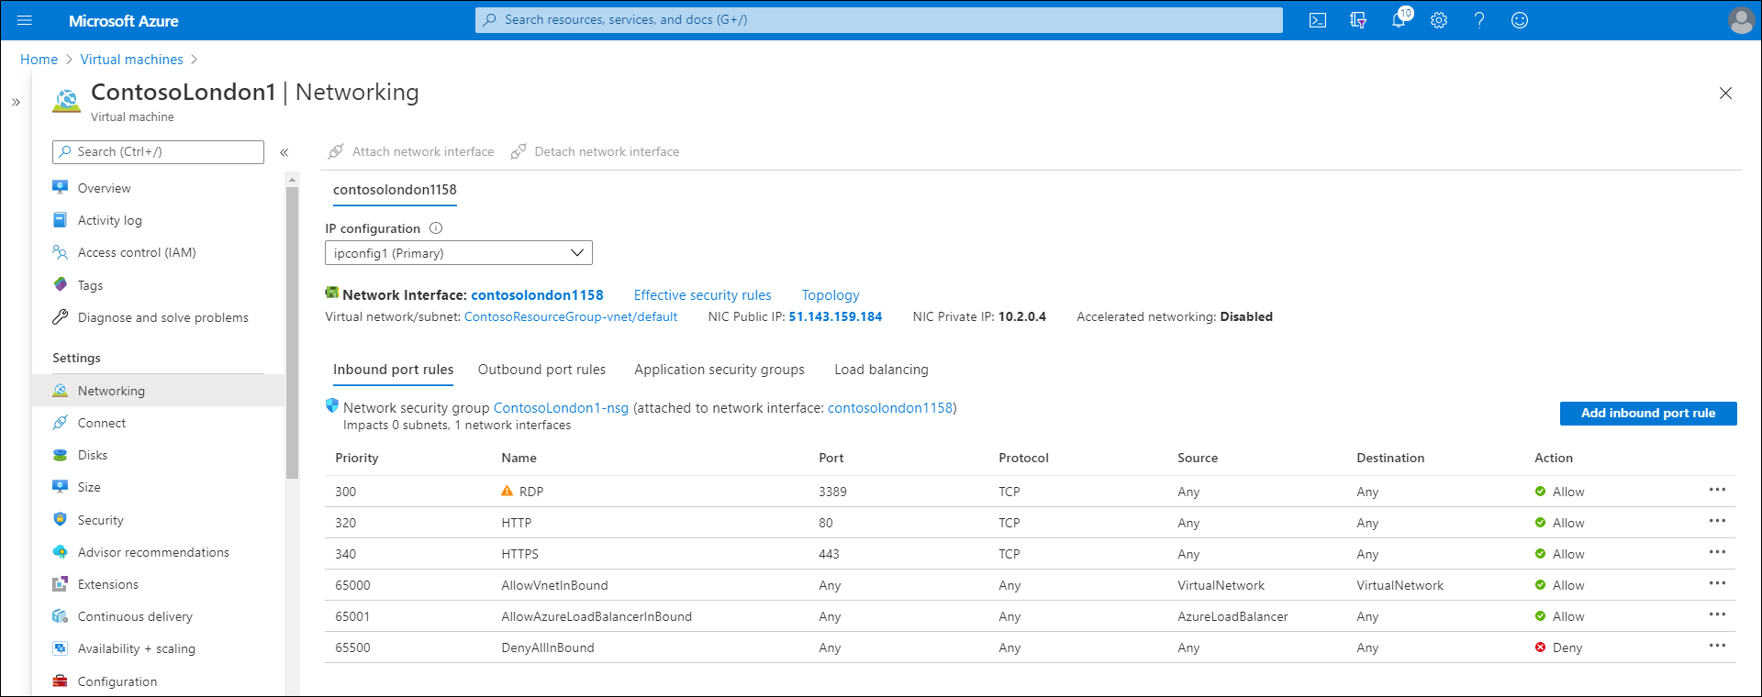This screenshot has height=697, width=1762.
Task: Switch to Load balancing tab
Action: click(881, 370)
